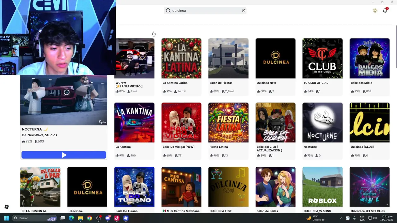Screen dimensions: 397x223
Task: Open TikTok from the taskbar
Action: click(117, 218)
